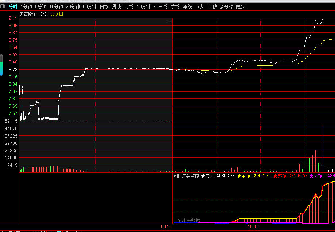
Task: Expand the 更多 period options
Action: point(242,7)
